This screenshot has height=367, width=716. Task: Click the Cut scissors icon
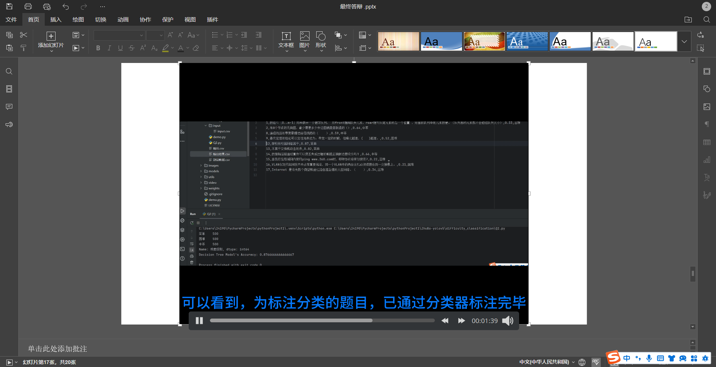coord(23,35)
